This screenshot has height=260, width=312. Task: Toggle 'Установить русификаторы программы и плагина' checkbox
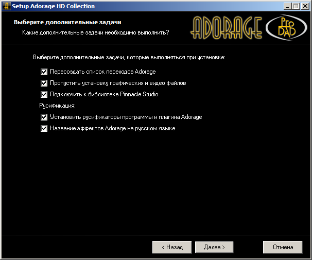click(x=44, y=117)
